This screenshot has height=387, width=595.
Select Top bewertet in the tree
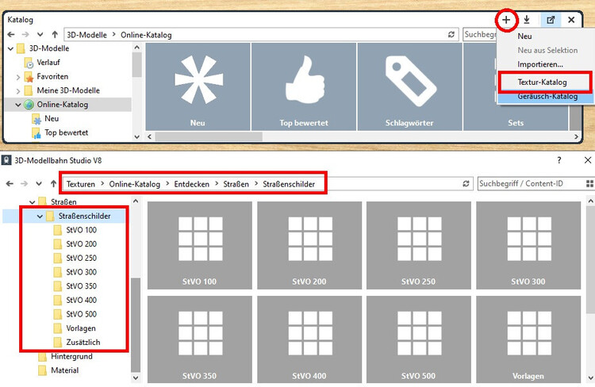point(66,132)
